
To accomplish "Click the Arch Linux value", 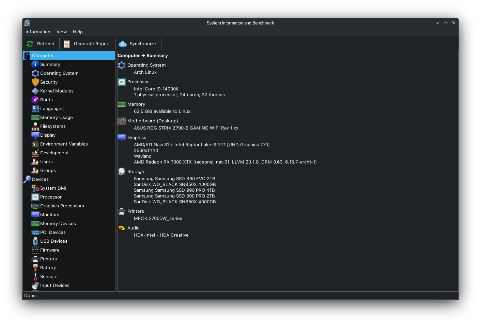I will point(145,72).
